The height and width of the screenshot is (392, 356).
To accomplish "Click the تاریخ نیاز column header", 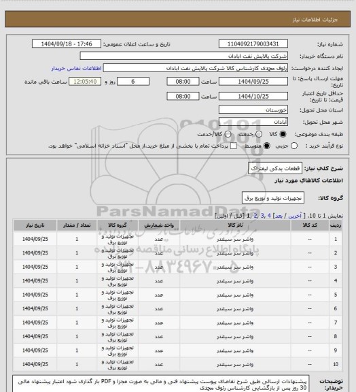I will pyautogui.click(x=35, y=225).
